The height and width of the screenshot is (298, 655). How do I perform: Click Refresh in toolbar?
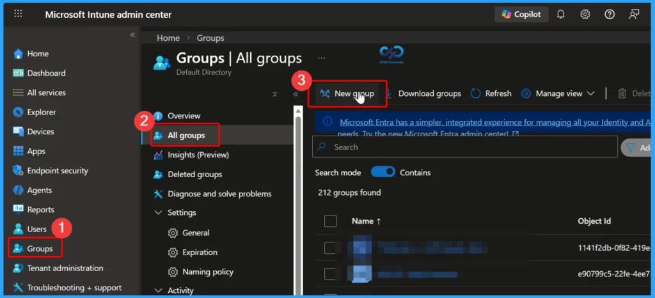click(x=491, y=93)
